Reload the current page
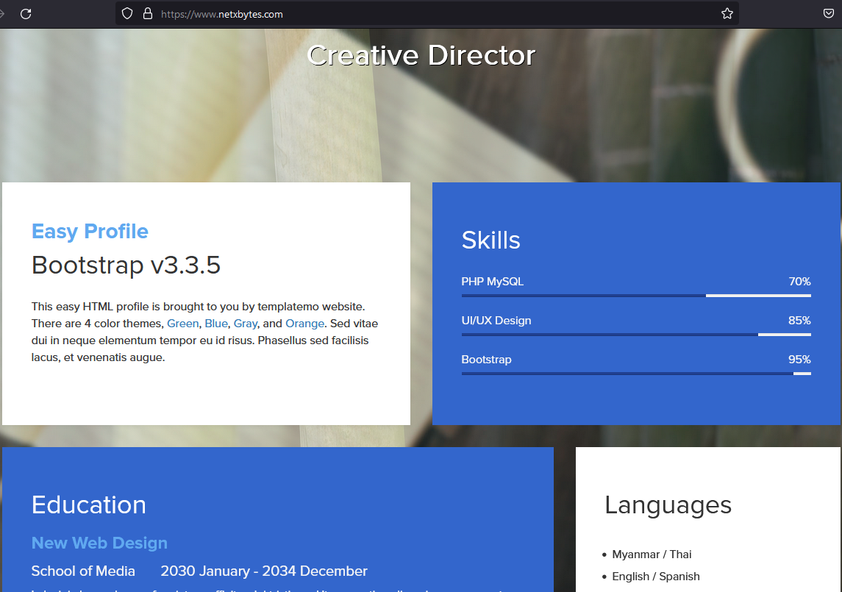 pyautogui.click(x=26, y=14)
